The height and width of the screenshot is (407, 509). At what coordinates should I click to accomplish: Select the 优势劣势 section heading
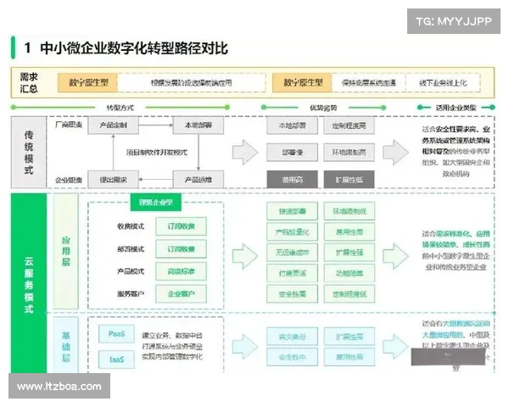pyautogui.click(x=323, y=108)
